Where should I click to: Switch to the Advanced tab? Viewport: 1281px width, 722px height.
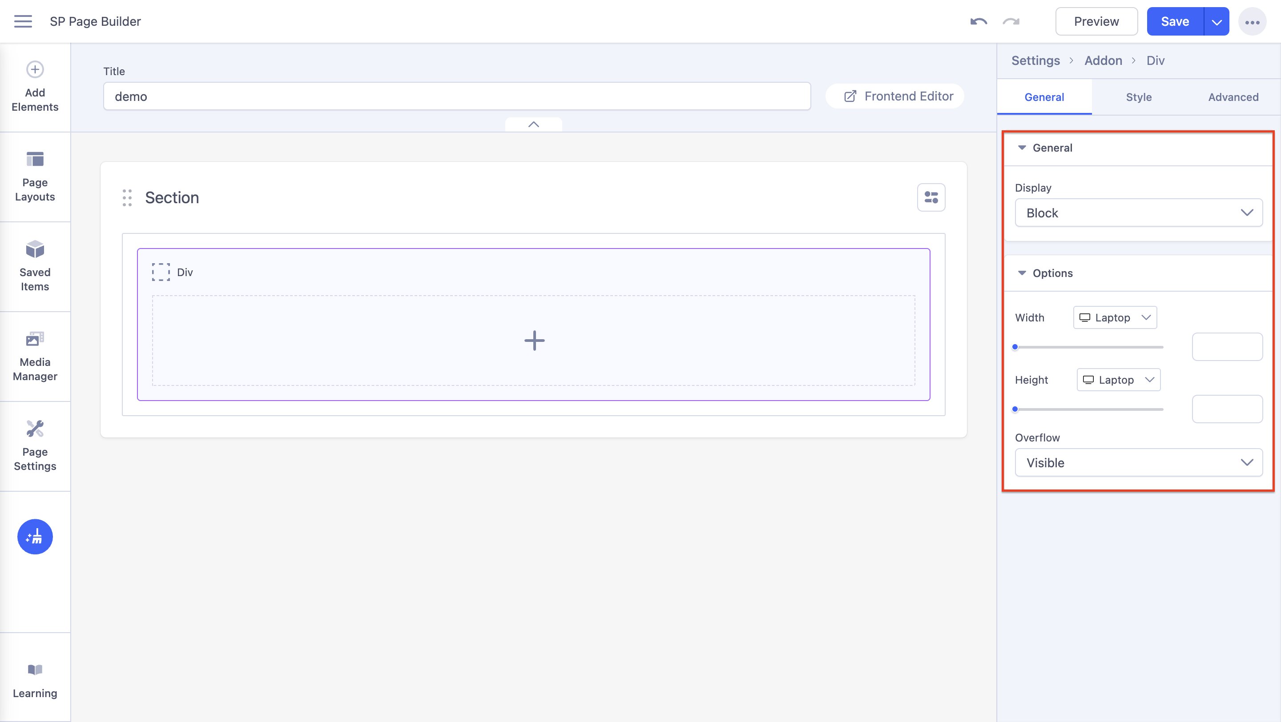pyautogui.click(x=1233, y=97)
